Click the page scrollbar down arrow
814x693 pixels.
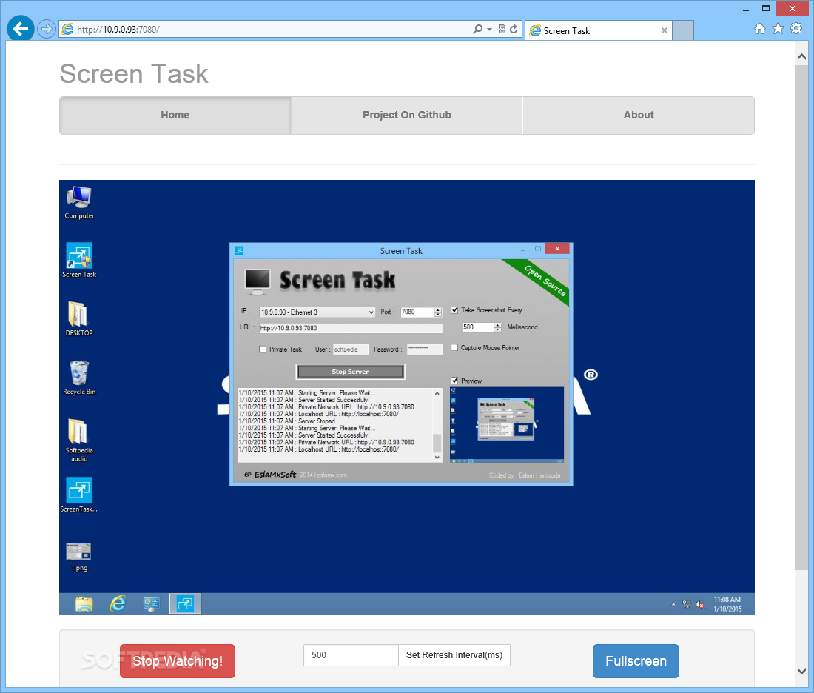802,671
